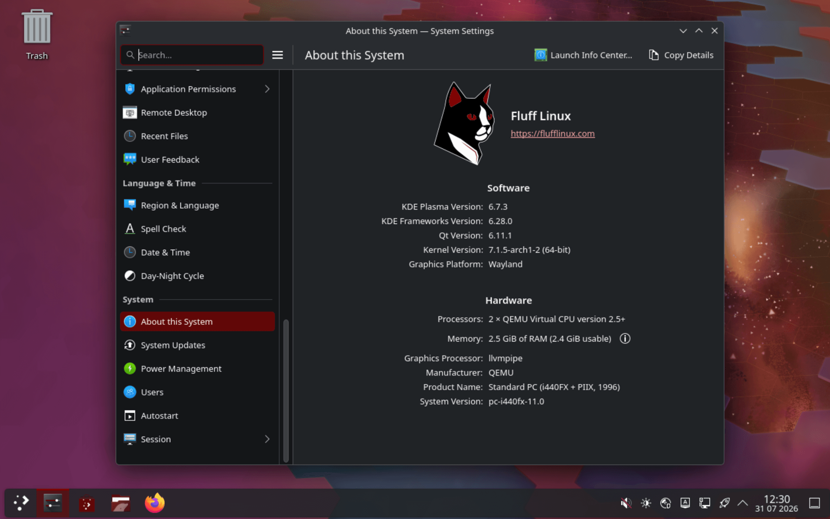This screenshot has width=830, height=519.
Task: Click the Day-Night Cycle icon
Action: point(130,276)
